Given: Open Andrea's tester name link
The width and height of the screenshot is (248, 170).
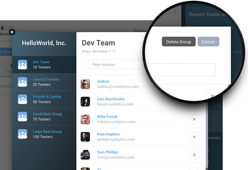Looking at the screenshot, I should tap(103, 81).
